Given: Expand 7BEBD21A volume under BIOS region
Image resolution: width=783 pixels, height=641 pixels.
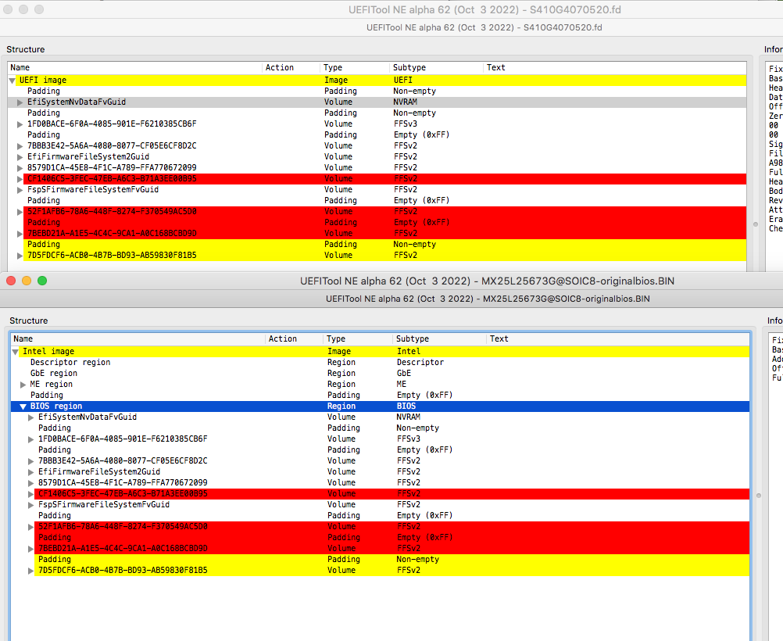Looking at the screenshot, I should [x=31, y=549].
